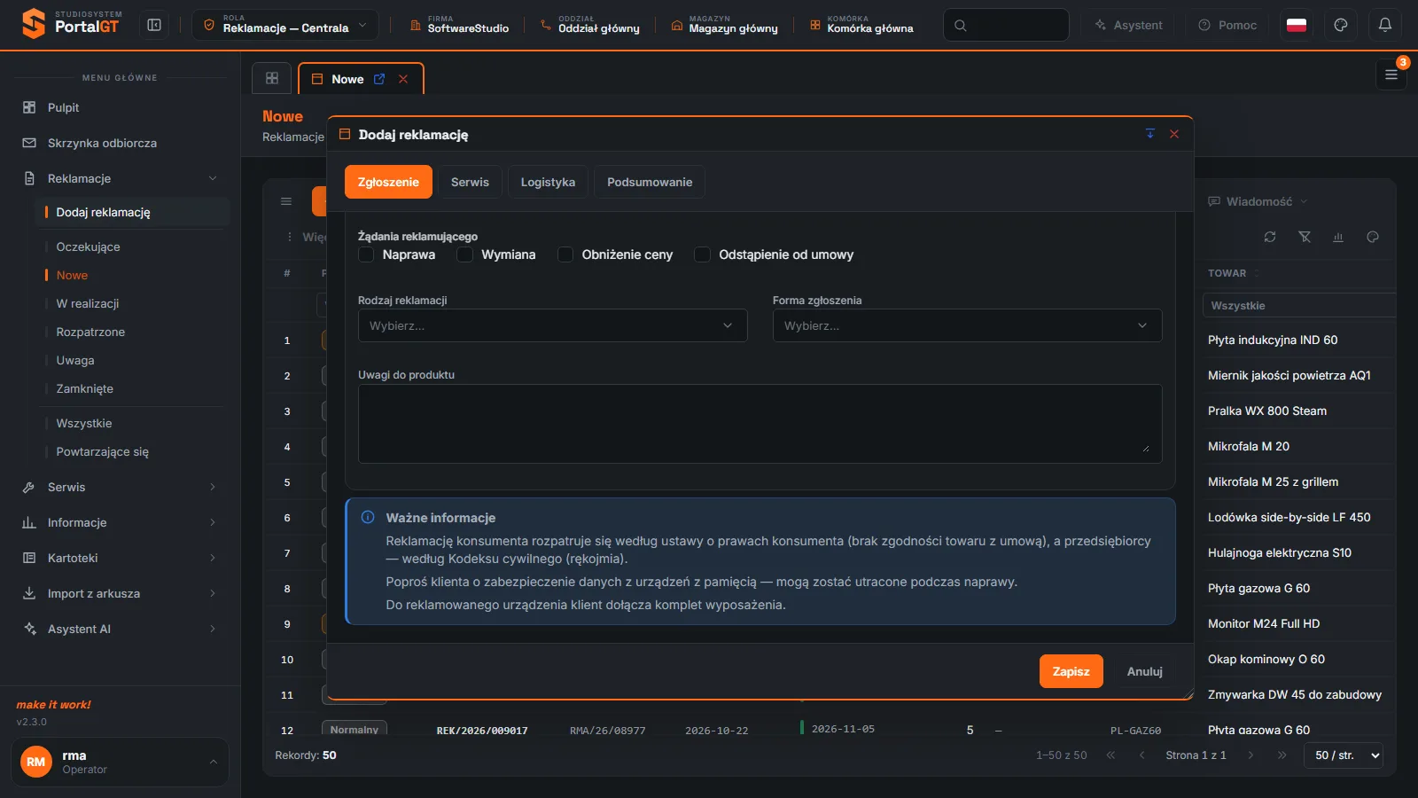Viewport: 1418px width, 798px height.
Task: Go to Pulpit in sidebar
Action: (121, 107)
